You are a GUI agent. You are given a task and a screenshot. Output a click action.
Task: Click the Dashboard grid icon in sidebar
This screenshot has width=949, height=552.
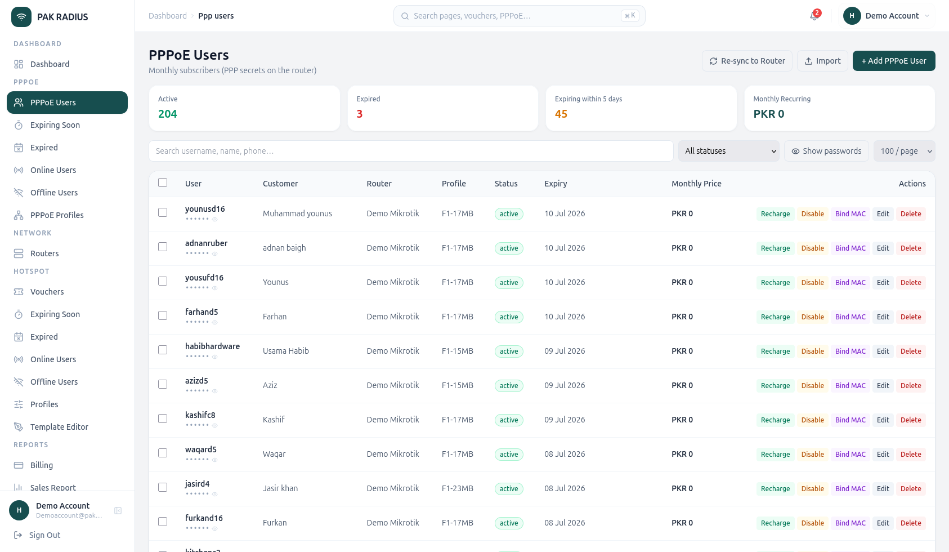(19, 64)
